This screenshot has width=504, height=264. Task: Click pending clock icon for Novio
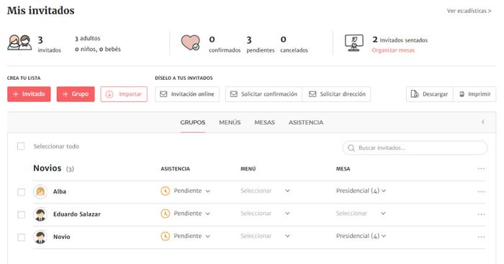point(165,237)
